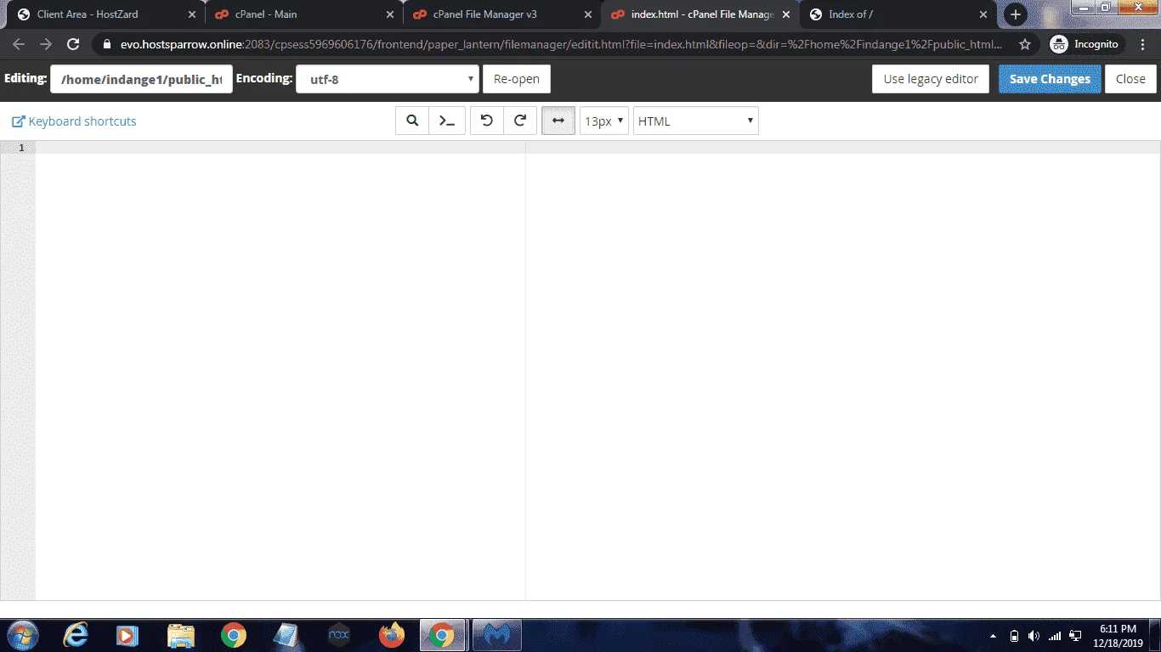
Task: Open the first Chrome taskbar icon
Action: pyautogui.click(x=234, y=635)
